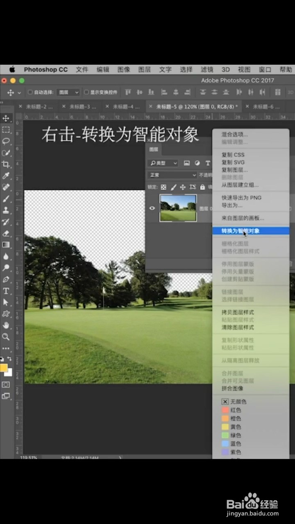Image resolution: width=295 pixels, height=524 pixels.
Task: Switch to the 未标题-6 document tab
Action: click(266, 107)
